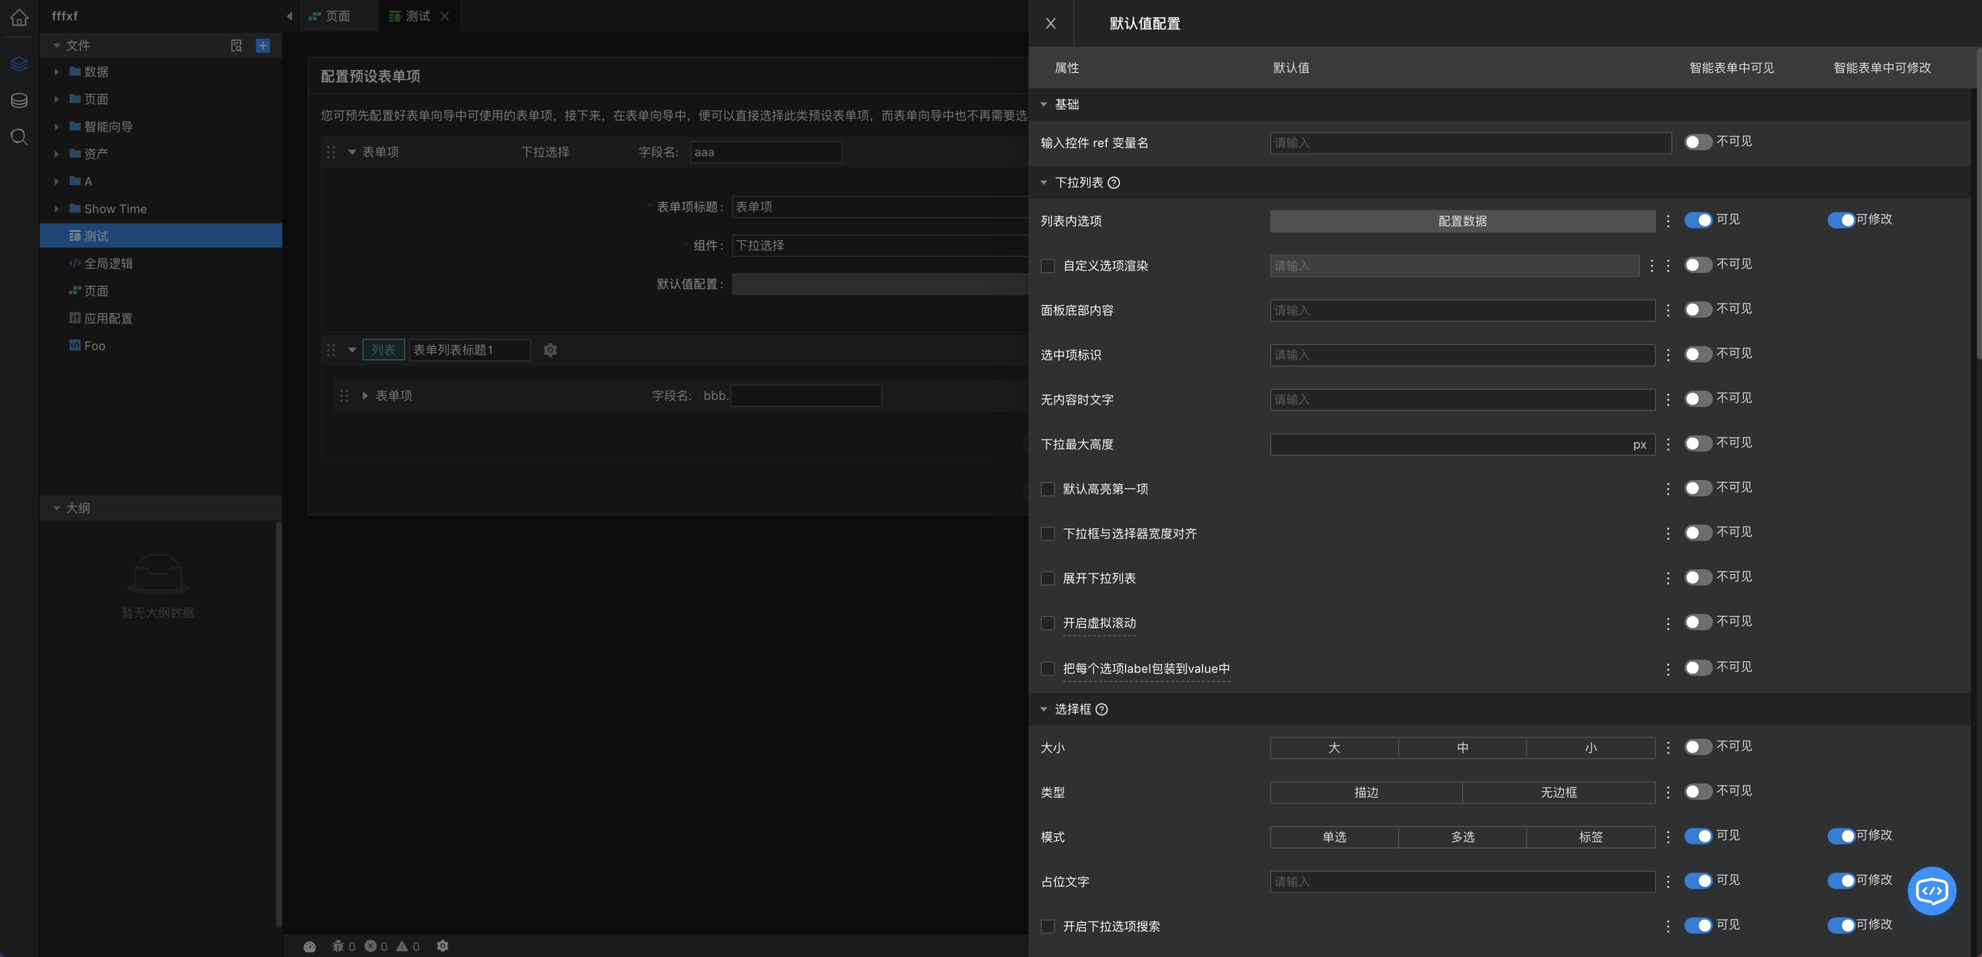Image resolution: width=1982 pixels, height=957 pixels.
Task: Open the floating code assistant chat icon
Action: point(1930,890)
